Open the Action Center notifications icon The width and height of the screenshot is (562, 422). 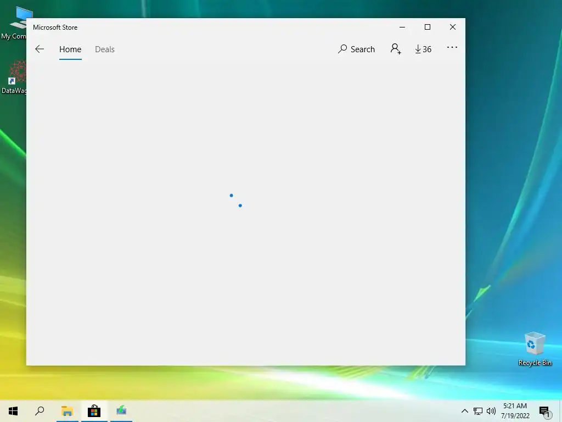tap(545, 411)
